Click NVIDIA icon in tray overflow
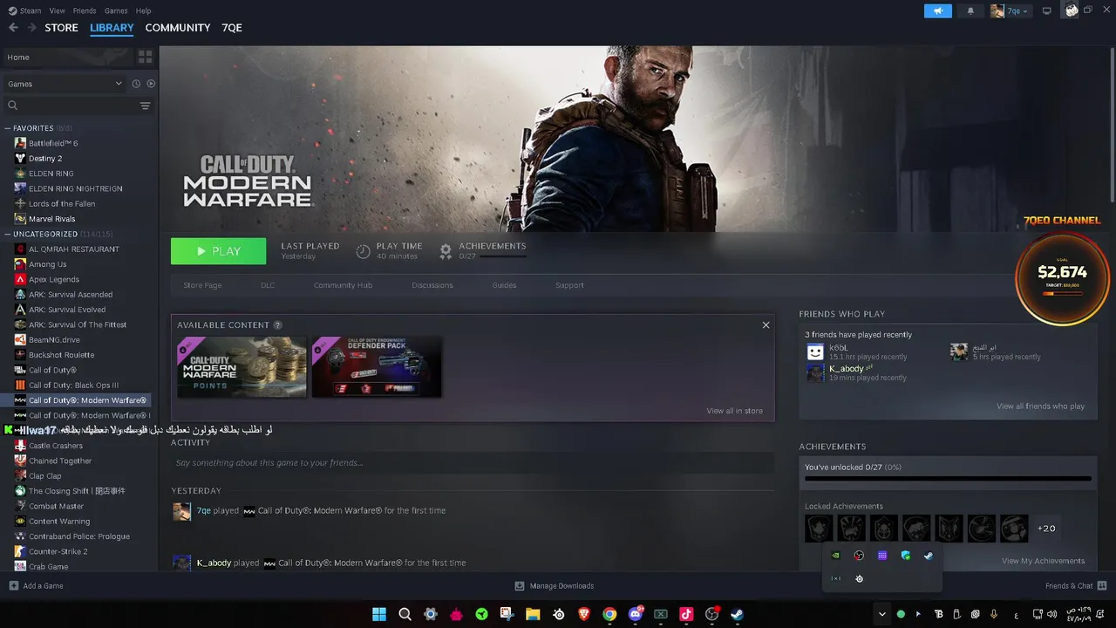Viewport: 1116px width, 628px height. click(836, 556)
